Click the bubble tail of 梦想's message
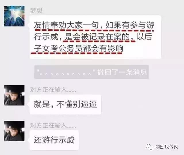This screenshot has height=155, width=184. tap(28, 25)
